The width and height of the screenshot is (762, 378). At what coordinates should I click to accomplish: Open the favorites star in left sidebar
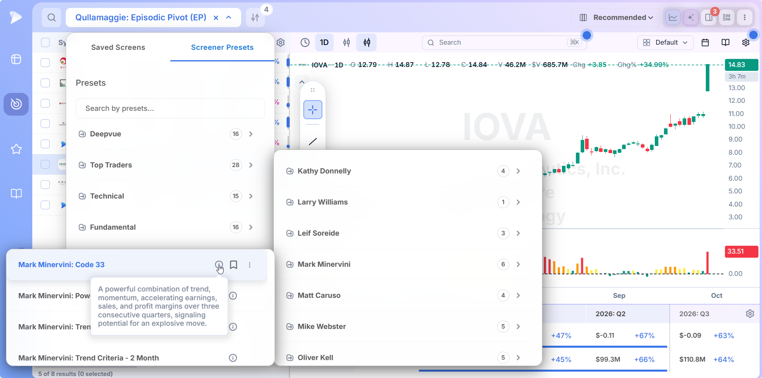click(16, 149)
